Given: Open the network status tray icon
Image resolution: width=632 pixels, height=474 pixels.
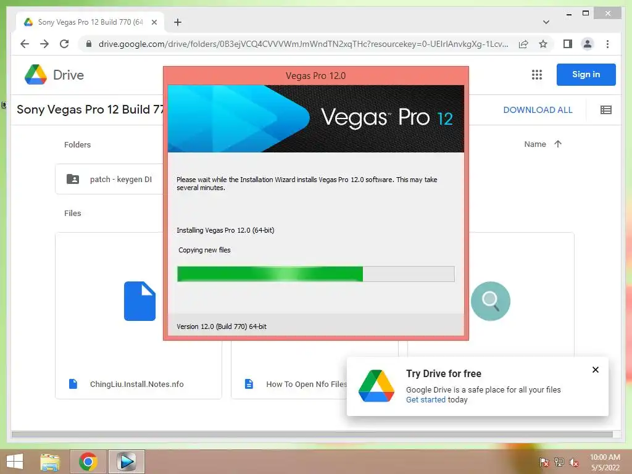Looking at the screenshot, I should point(559,462).
